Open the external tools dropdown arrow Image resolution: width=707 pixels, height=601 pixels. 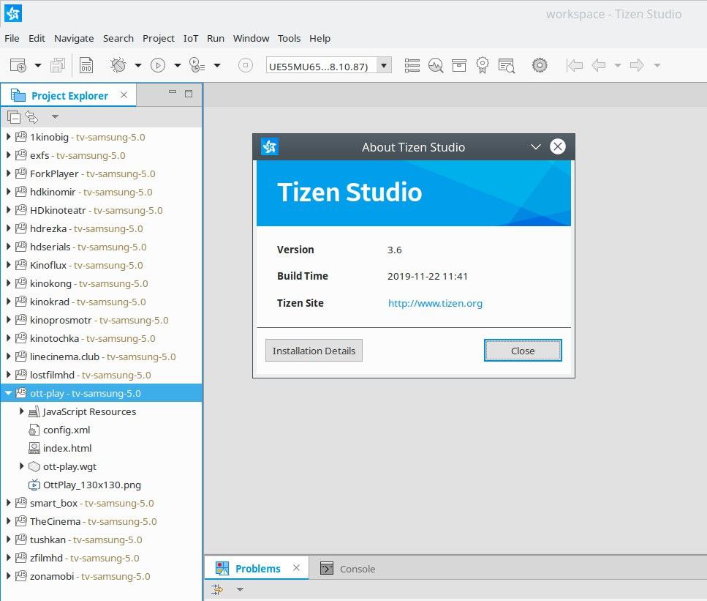pyautogui.click(x=217, y=65)
